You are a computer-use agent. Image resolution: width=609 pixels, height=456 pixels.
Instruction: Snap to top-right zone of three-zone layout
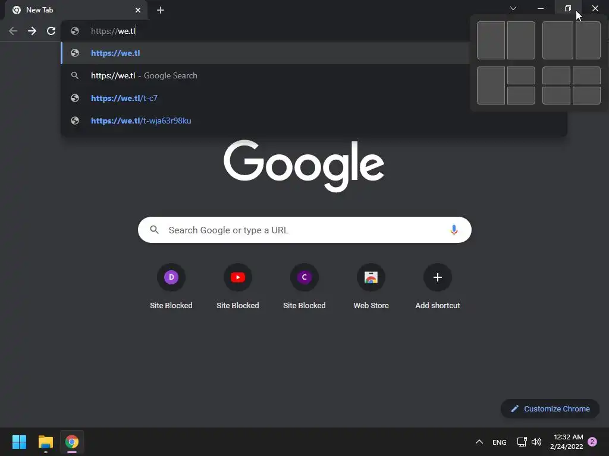pyautogui.click(x=521, y=75)
